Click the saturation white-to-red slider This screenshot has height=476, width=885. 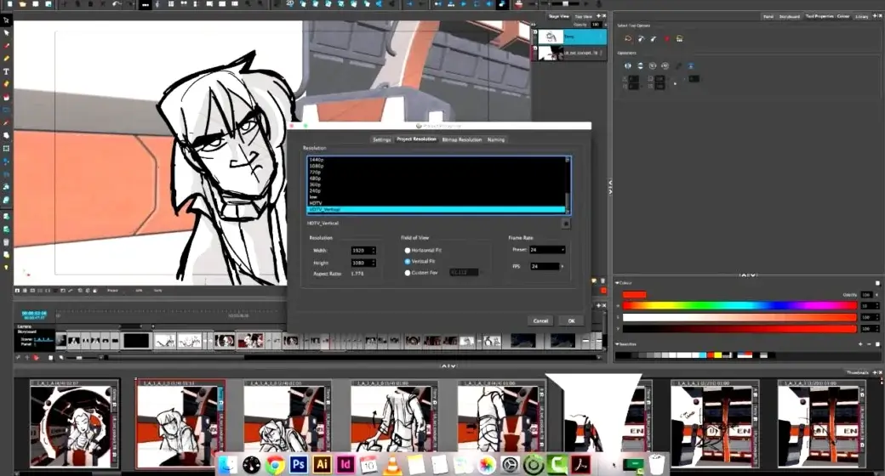point(739,317)
